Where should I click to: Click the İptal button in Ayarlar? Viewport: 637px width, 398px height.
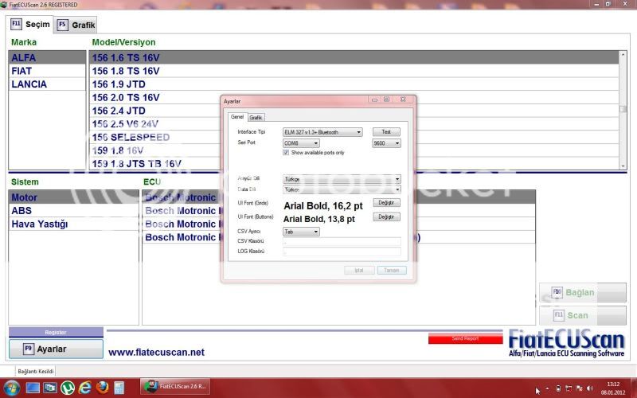[359, 271]
